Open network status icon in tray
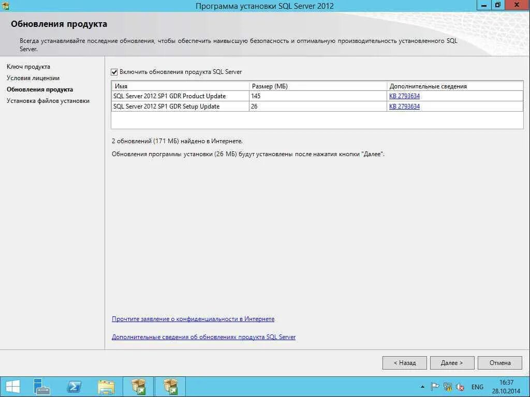530x397 pixels. 448,387
